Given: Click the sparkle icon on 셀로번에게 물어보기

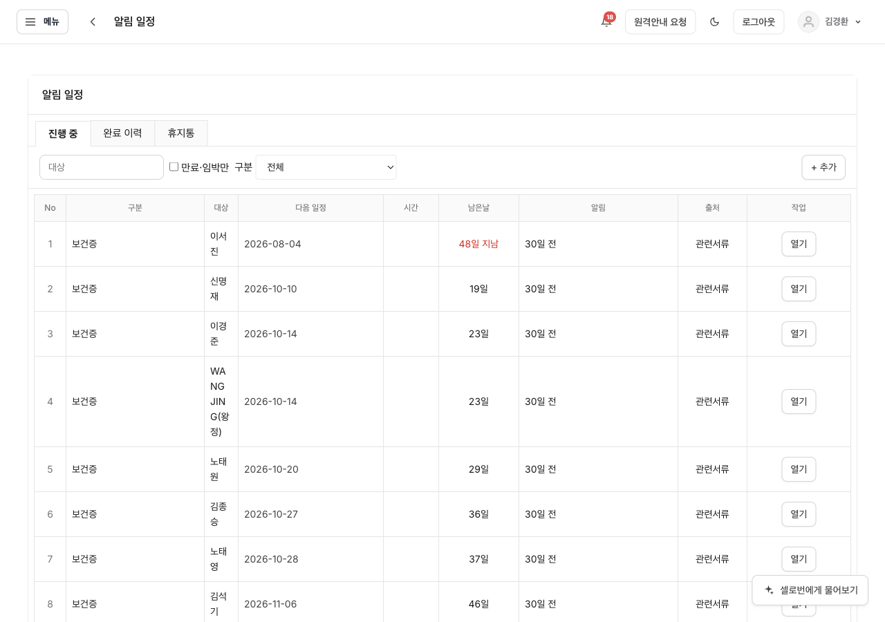Looking at the screenshot, I should [x=769, y=590].
